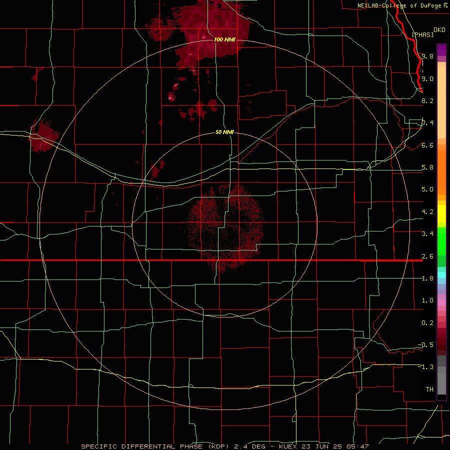Viewport: 450px width, 450px height.
Task: Click the 9.8 value on the legend
Action: coord(427,56)
